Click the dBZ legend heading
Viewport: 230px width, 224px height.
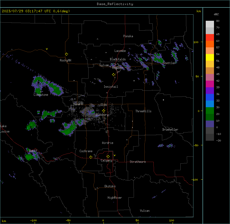click(x=216, y=14)
